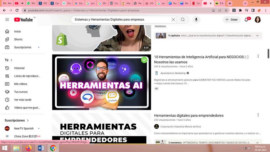Open China Zone channel subscription
The image size is (270, 152).
(22, 136)
